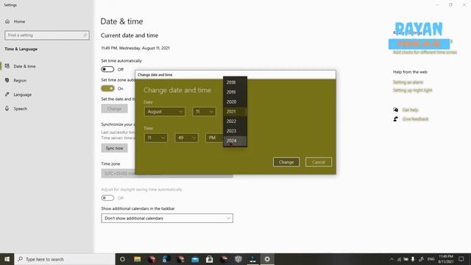
Task: Select year 2019 in the list
Action: point(235,92)
